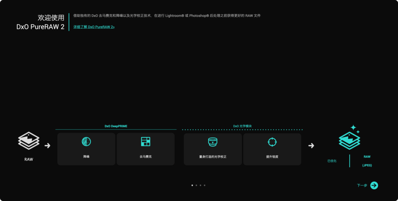Click the 提升锐度 sharpness target icon
This screenshot has width=398, height=201.
(x=272, y=142)
